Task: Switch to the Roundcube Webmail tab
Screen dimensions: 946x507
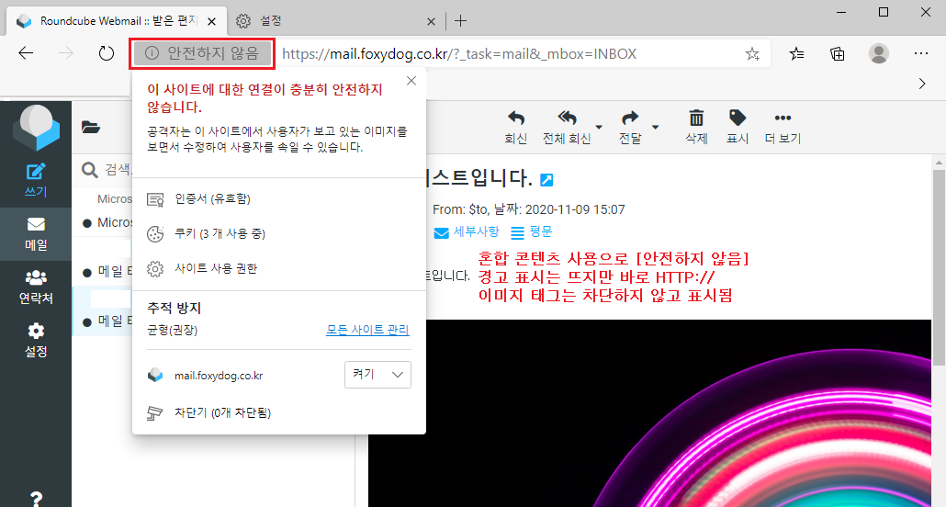Action: [115, 21]
